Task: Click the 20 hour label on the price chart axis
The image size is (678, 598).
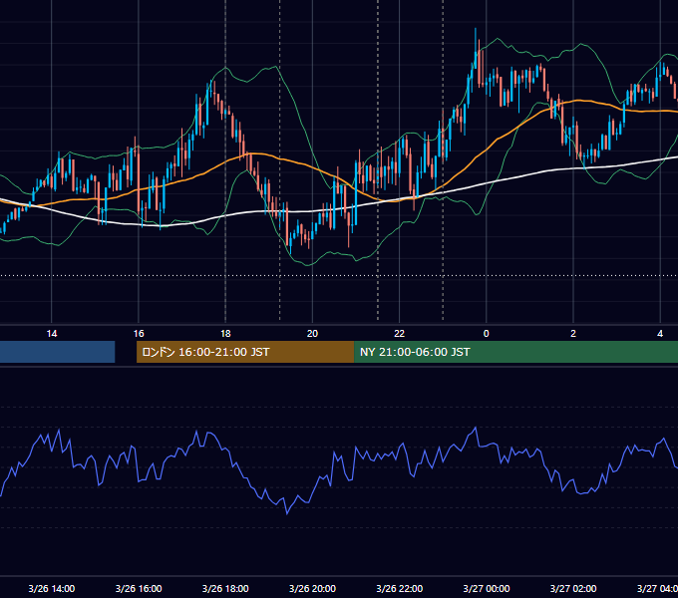Action: coord(312,334)
